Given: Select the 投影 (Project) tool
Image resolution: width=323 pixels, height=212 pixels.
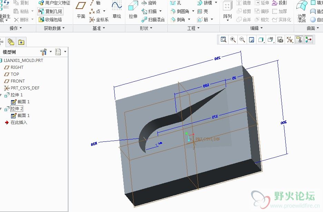Looking at the screenshot, I should coord(280,3).
